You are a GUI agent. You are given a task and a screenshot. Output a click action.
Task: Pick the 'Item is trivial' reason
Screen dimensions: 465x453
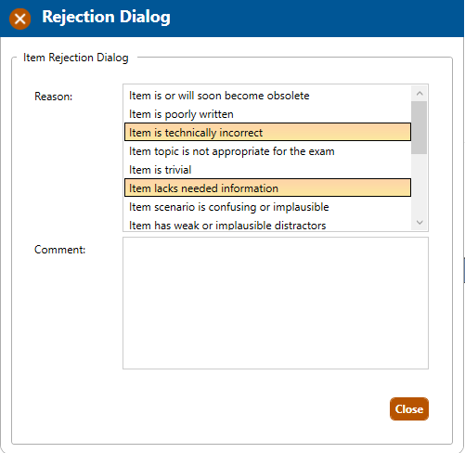pyautogui.click(x=267, y=170)
